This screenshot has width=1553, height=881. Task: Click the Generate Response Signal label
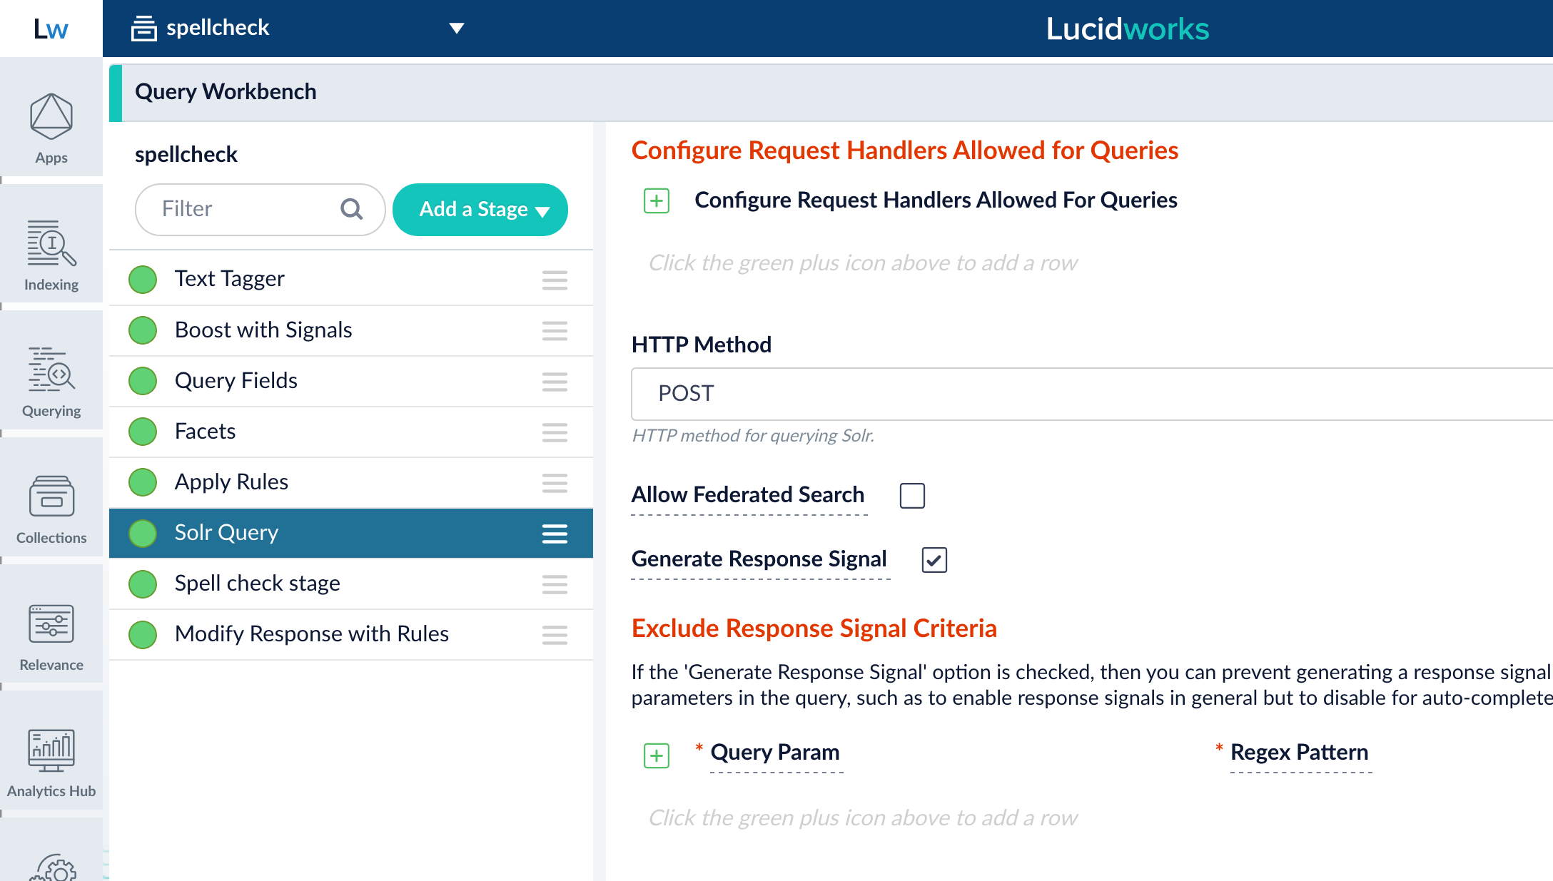click(x=759, y=559)
